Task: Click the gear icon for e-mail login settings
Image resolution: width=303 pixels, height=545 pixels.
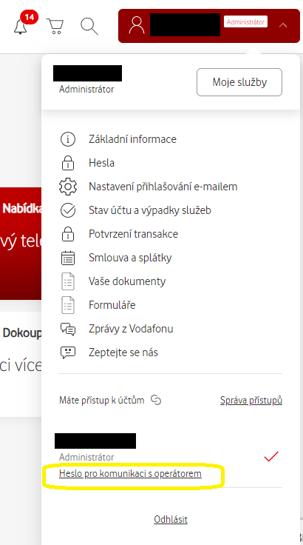Action: (x=68, y=187)
